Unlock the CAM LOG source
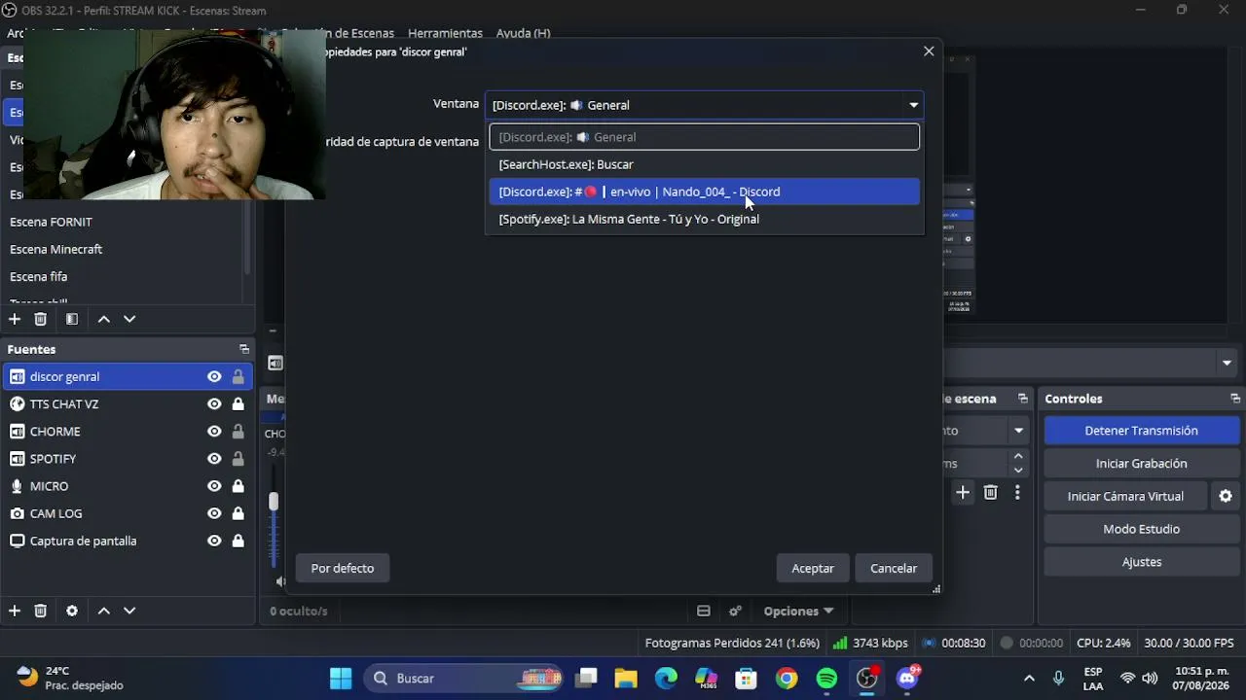This screenshot has width=1246, height=700. pos(238,513)
